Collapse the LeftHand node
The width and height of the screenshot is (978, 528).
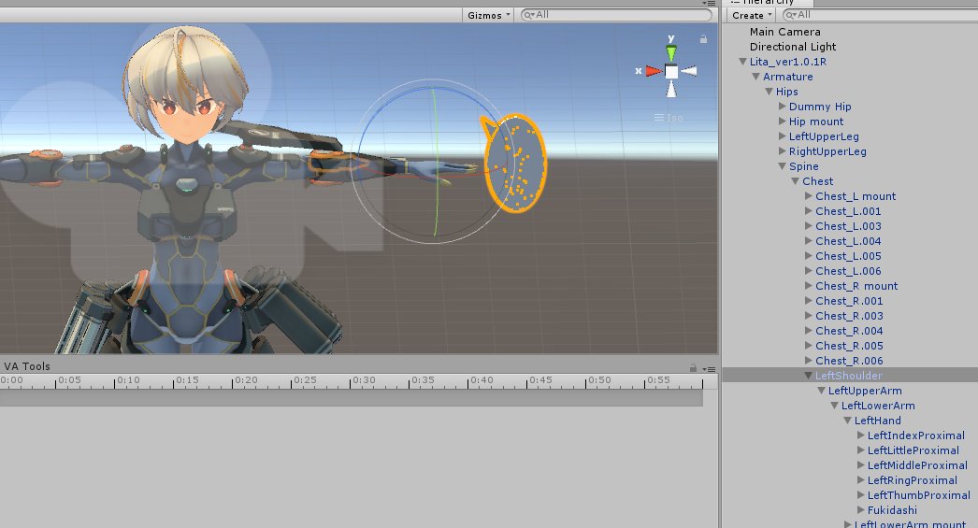point(848,421)
